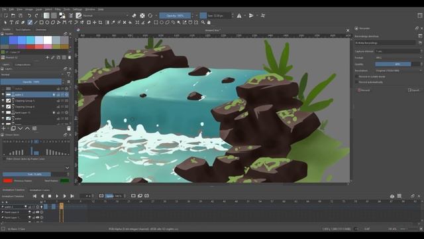
Task: Delete the selected layer with trash icon
Action: 69,128
